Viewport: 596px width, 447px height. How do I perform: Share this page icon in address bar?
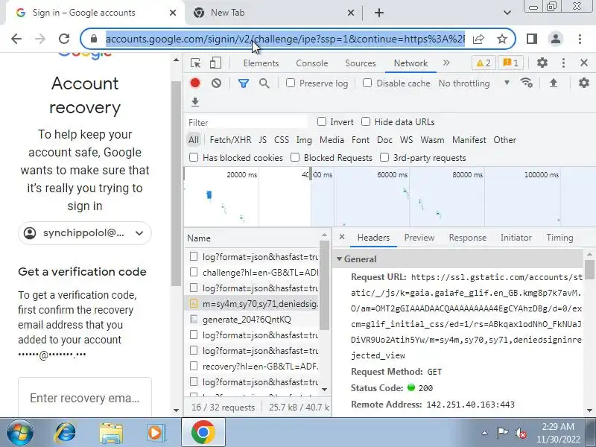pyautogui.click(x=478, y=39)
